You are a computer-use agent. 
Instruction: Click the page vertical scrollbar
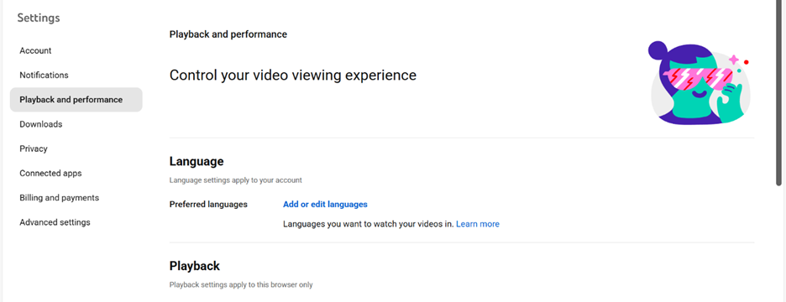point(778,93)
